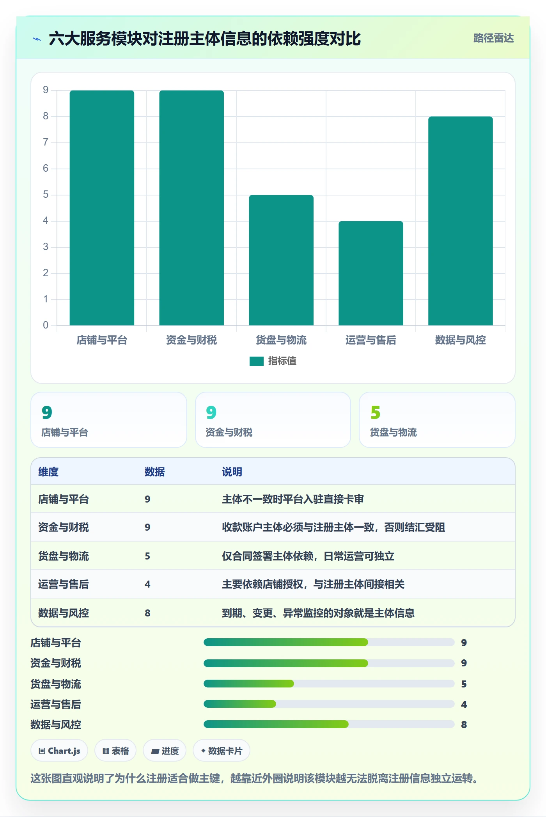Click the 数据 column header
Screen dimensions: 546x817
(x=155, y=472)
